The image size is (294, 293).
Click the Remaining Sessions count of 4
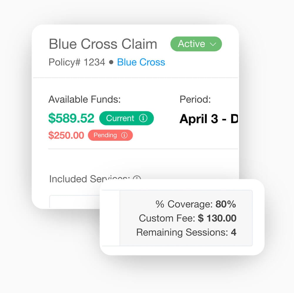[233, 232]
